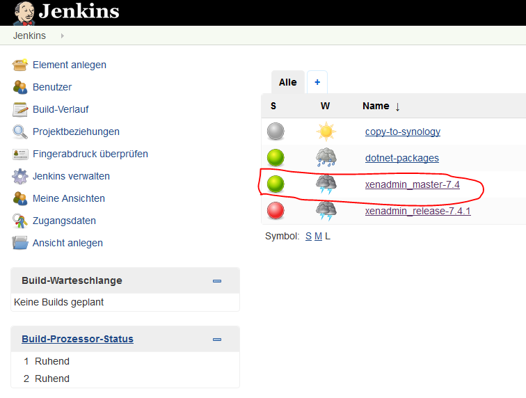Click the Meine Ansichten people icon
The image size is (526, 398).
20,198
